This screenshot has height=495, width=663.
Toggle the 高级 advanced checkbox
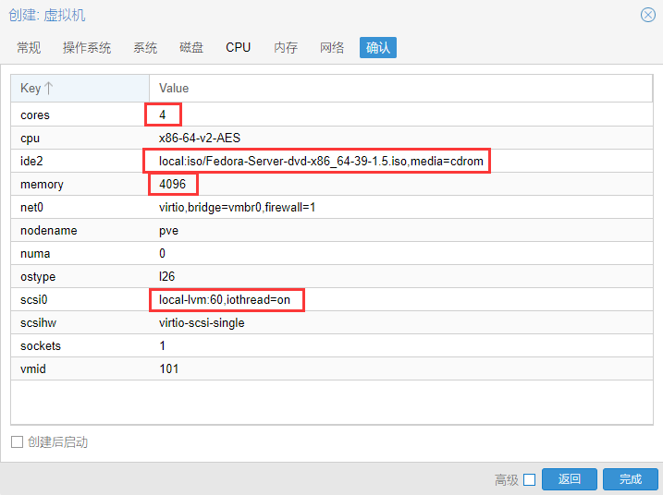[529, 479]
